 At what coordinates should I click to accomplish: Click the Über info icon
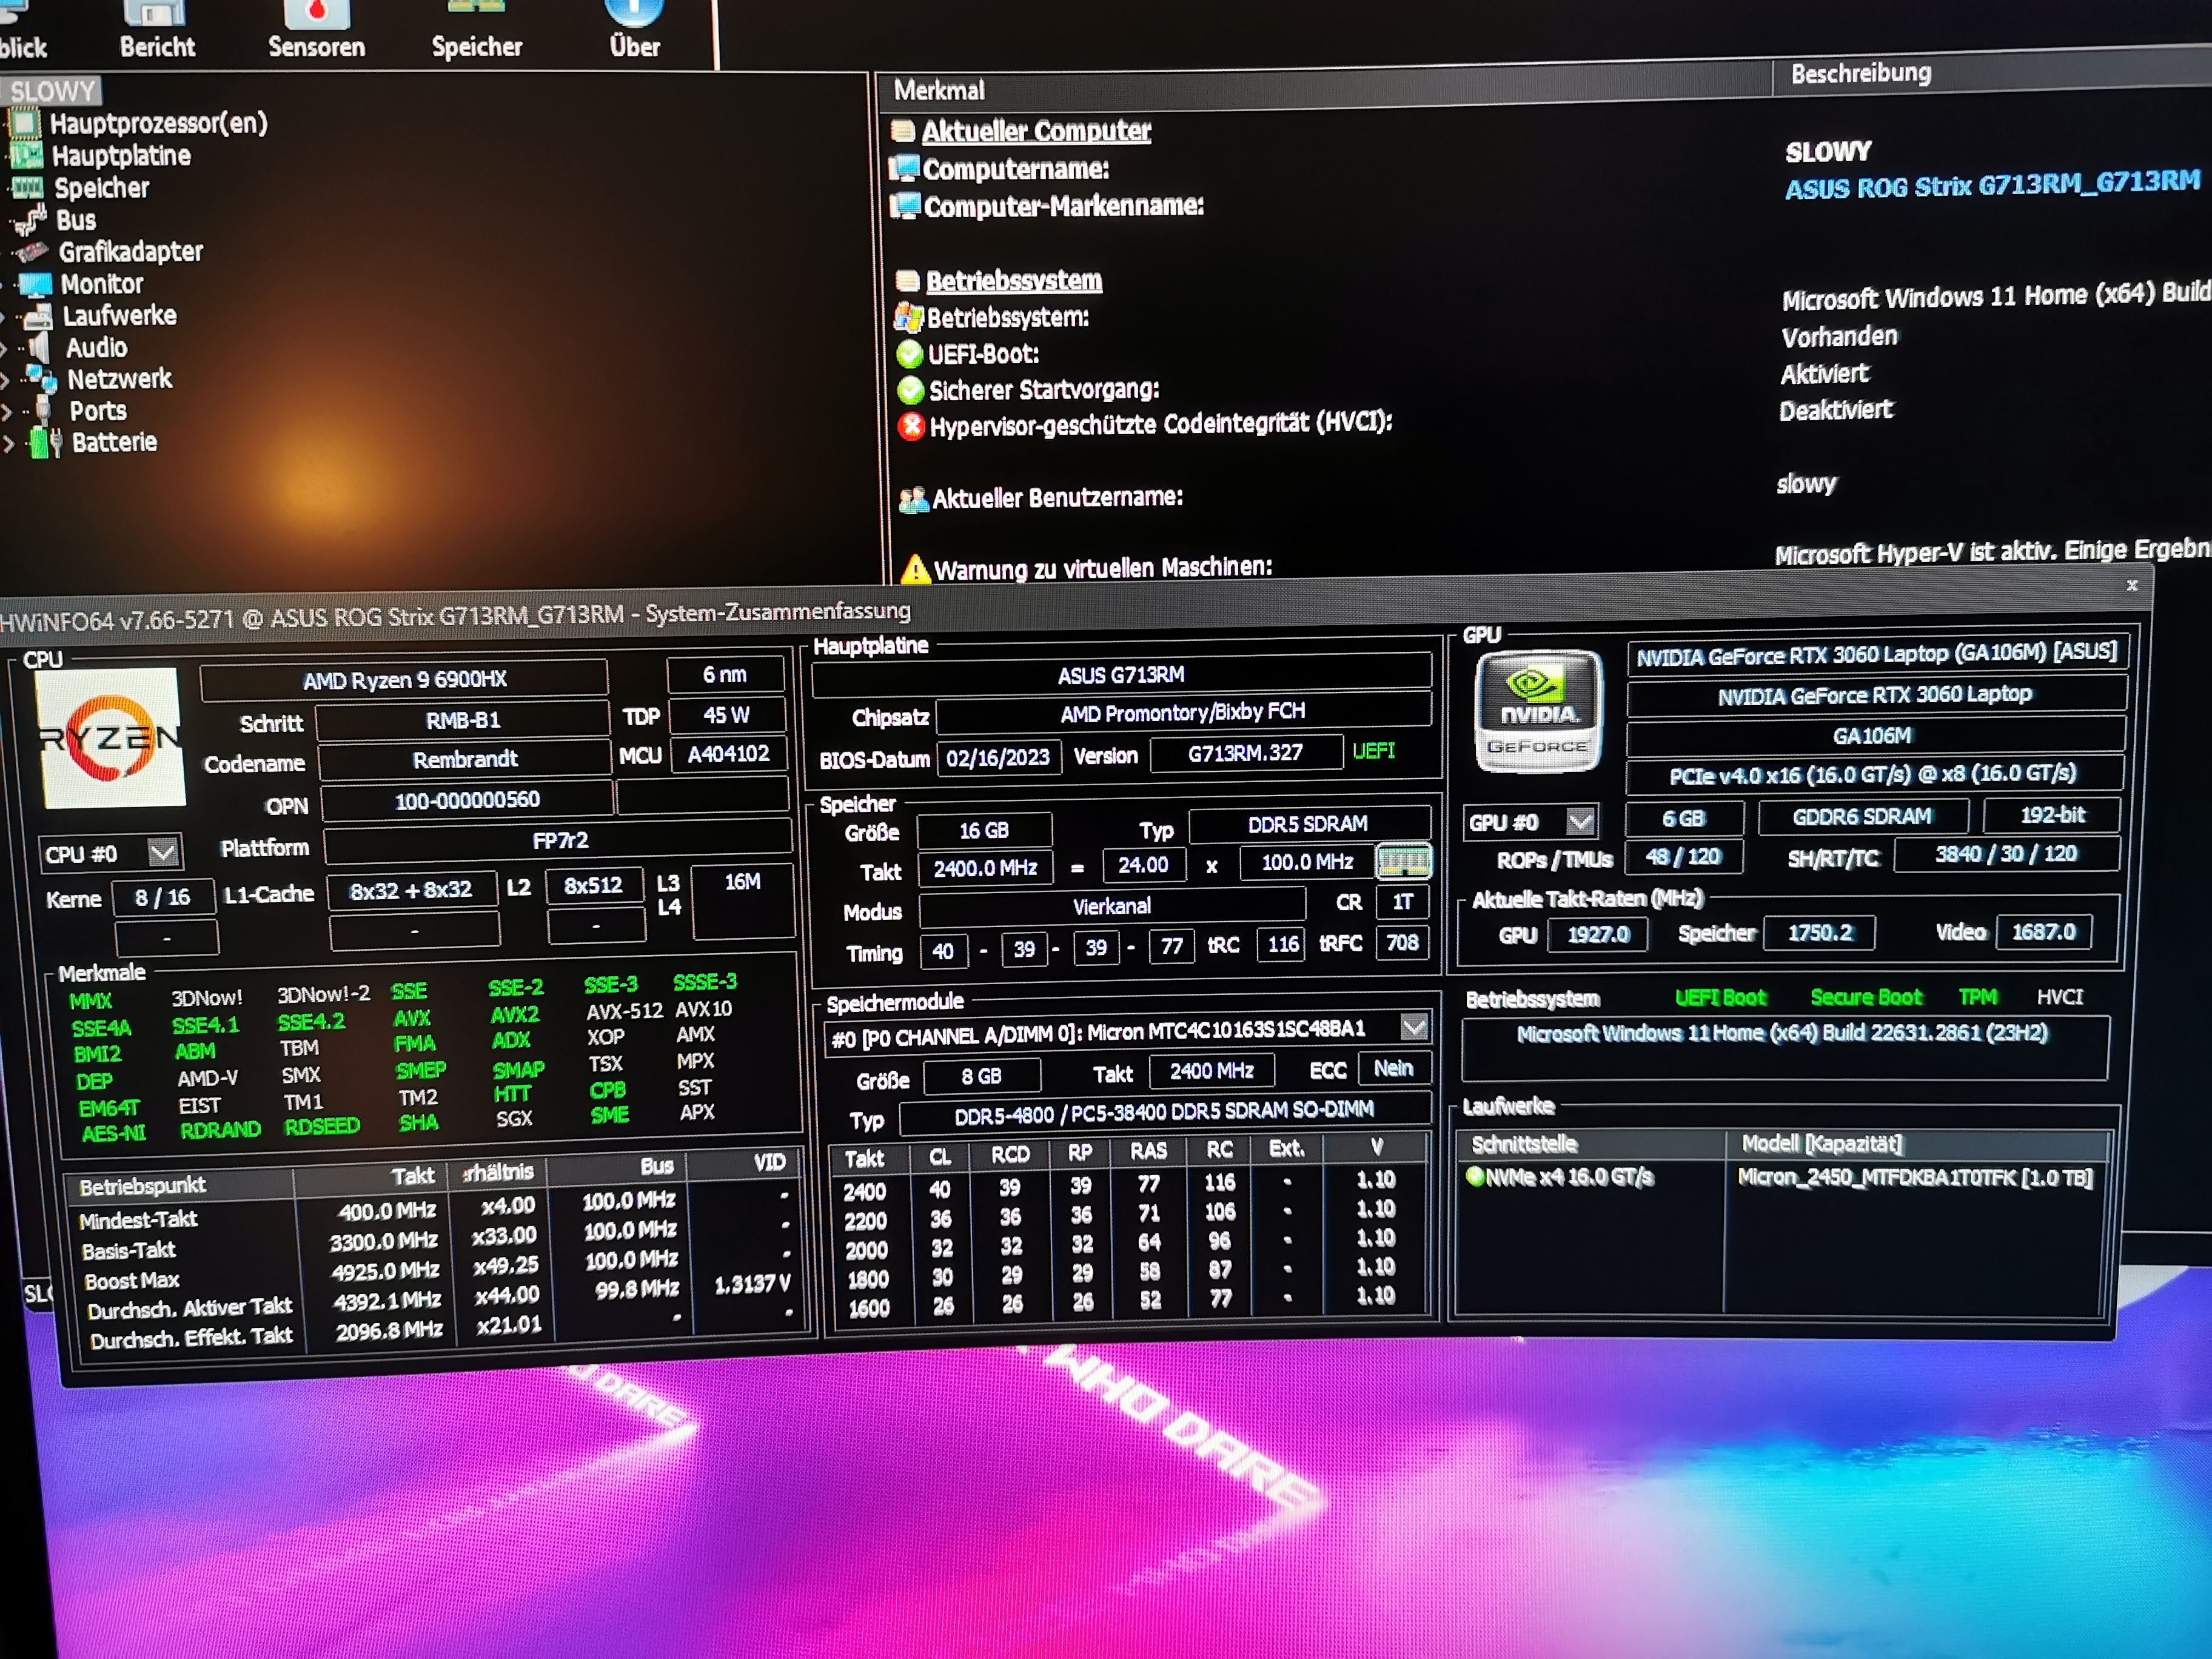pos(634,12)
